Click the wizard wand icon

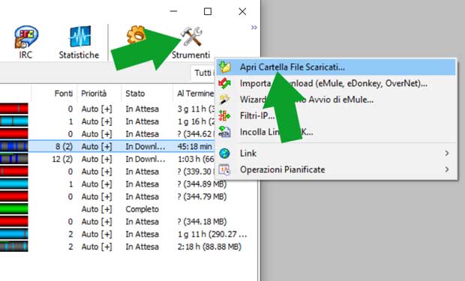click(224, 100)
